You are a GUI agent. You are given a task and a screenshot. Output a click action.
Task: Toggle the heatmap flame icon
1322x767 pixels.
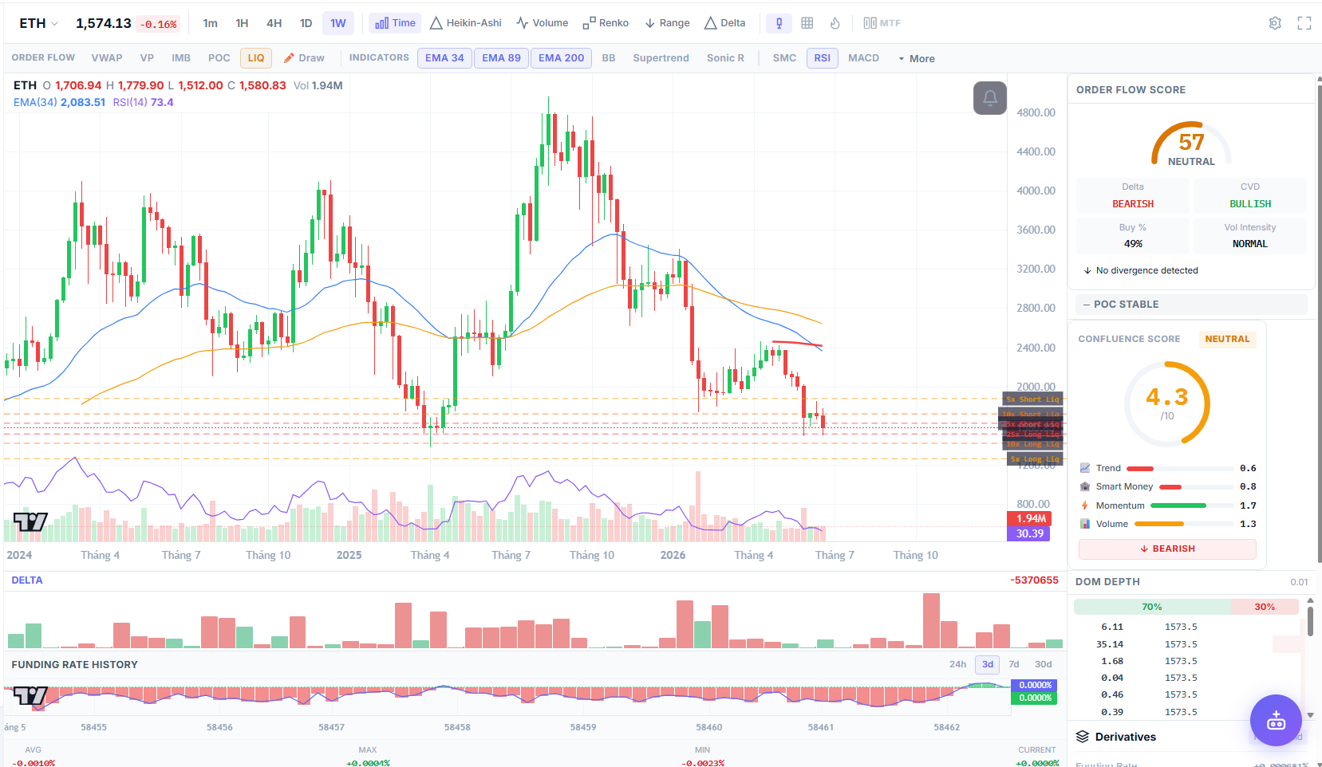(x=835, y=23)
